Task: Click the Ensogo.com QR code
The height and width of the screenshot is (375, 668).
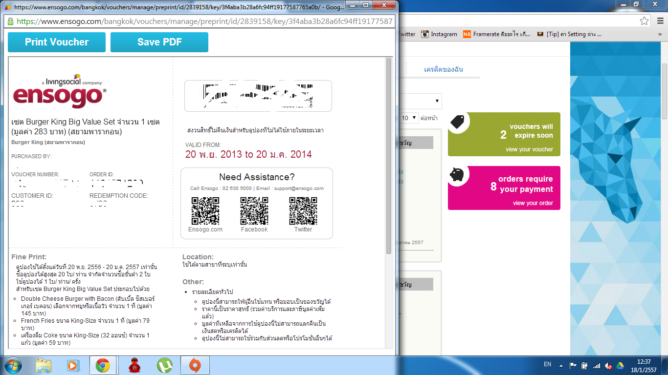Action: click(205, 211)
